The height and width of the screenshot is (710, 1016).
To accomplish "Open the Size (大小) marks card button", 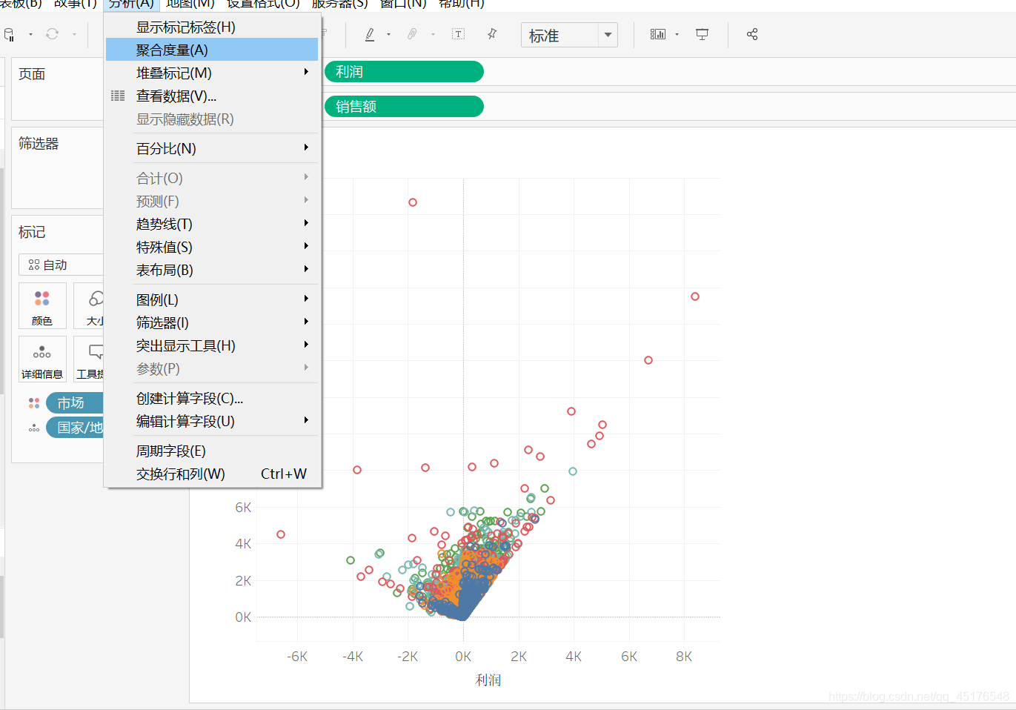I will click(89, 305).
